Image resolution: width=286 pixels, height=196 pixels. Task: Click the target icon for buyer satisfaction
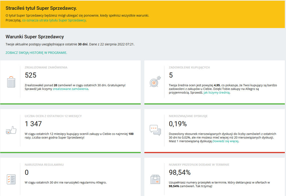[155, 81]
